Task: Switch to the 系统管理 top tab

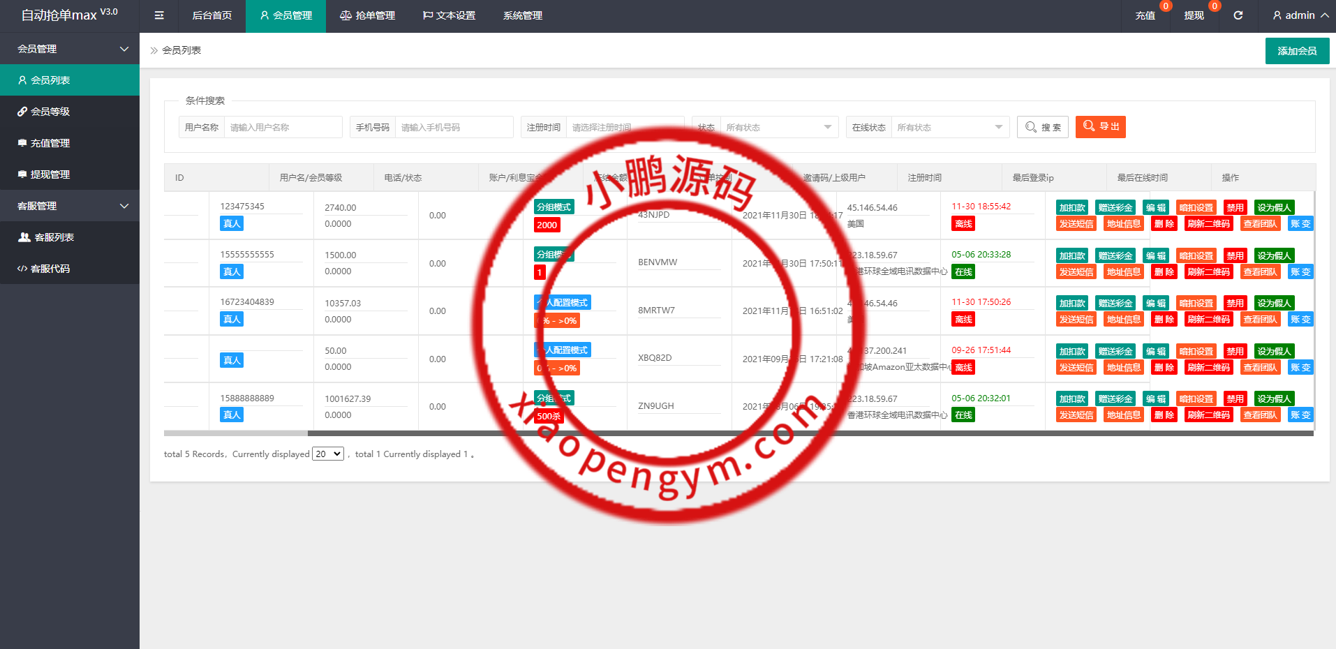Action: [x=522, y=15]
